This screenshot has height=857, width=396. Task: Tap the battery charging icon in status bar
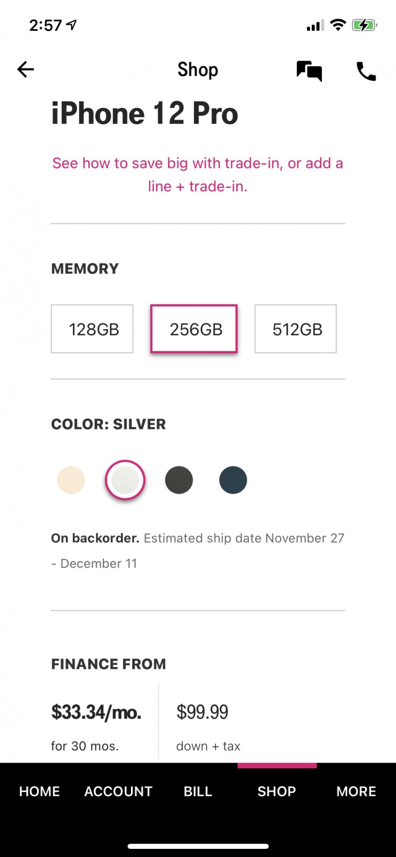pyautogui.click(x=364, y=25)
